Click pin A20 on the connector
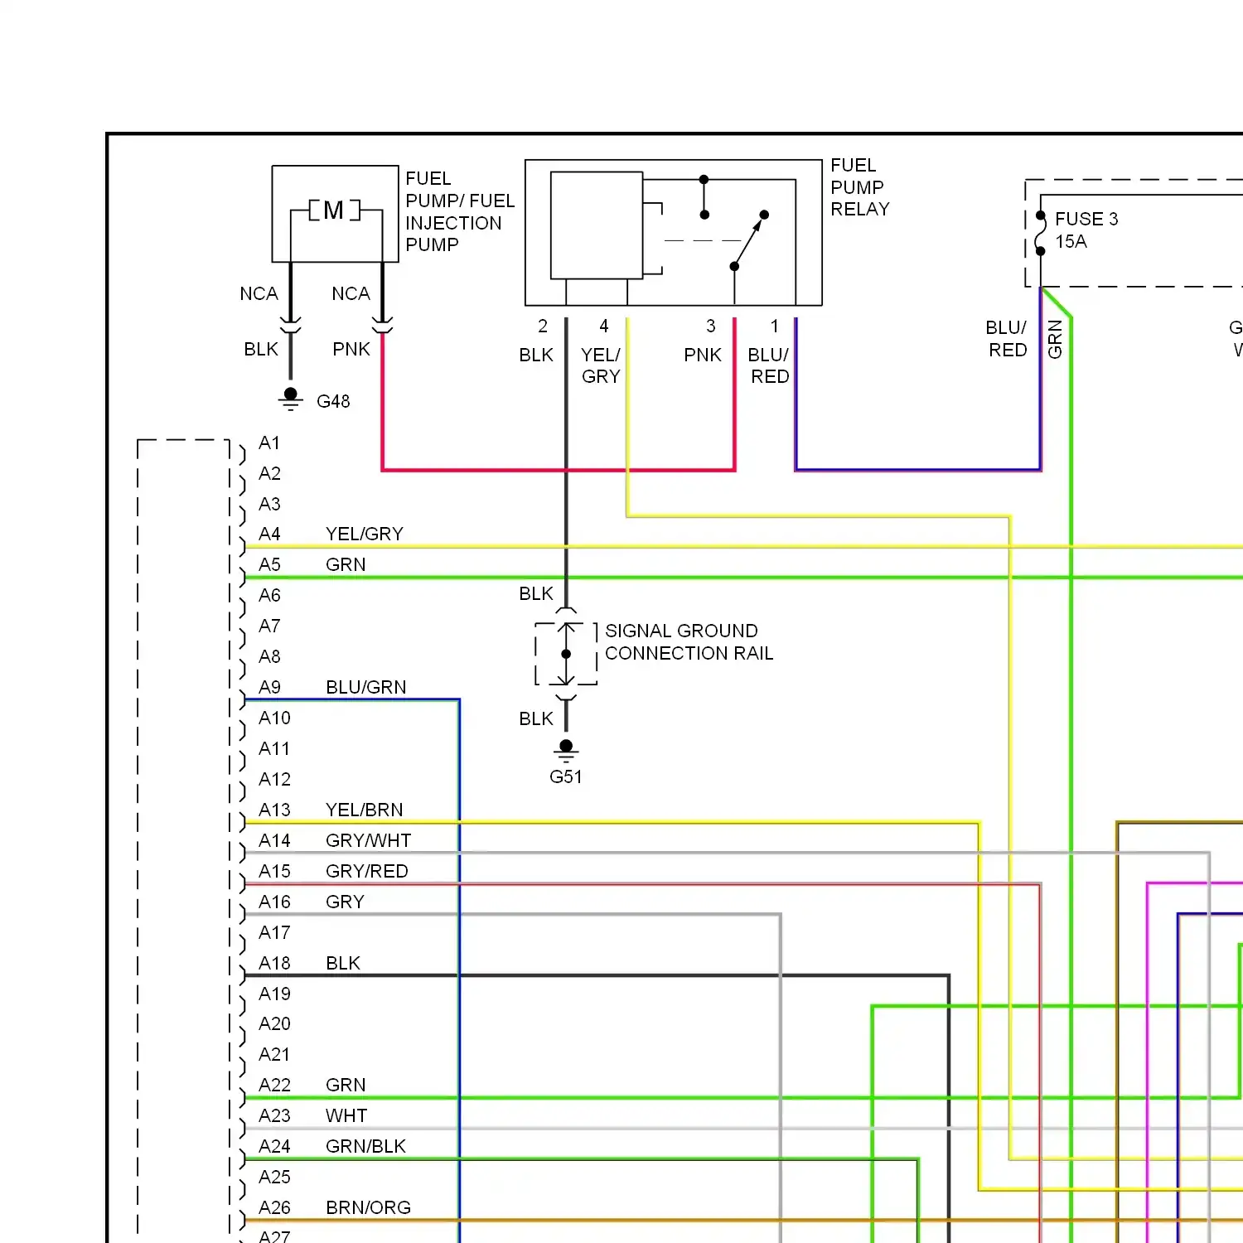1243x1243 pixels. coord(274,1023)
